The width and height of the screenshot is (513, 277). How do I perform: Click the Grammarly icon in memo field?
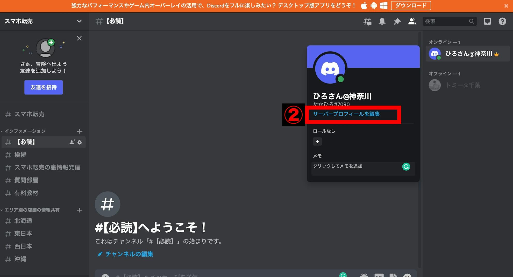click(406, 167)
